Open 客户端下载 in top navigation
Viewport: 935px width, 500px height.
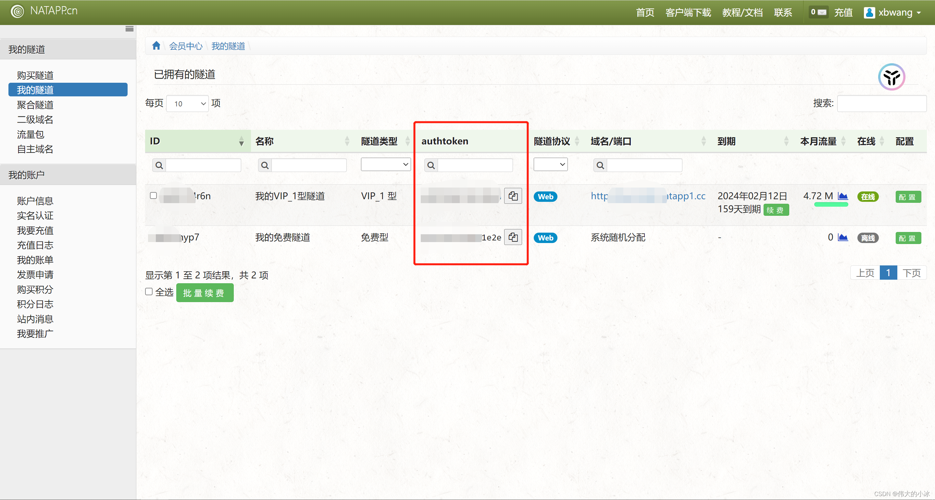688,12
